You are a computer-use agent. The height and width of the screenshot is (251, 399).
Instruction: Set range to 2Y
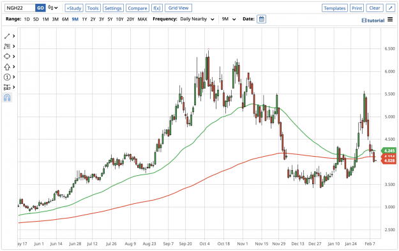(x=93, y=19)
